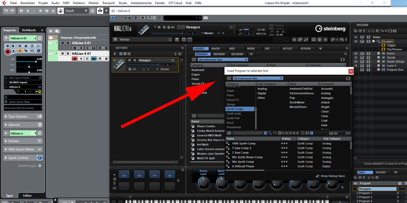Click reset filter icon in Load Program dialog

point(229,78)
